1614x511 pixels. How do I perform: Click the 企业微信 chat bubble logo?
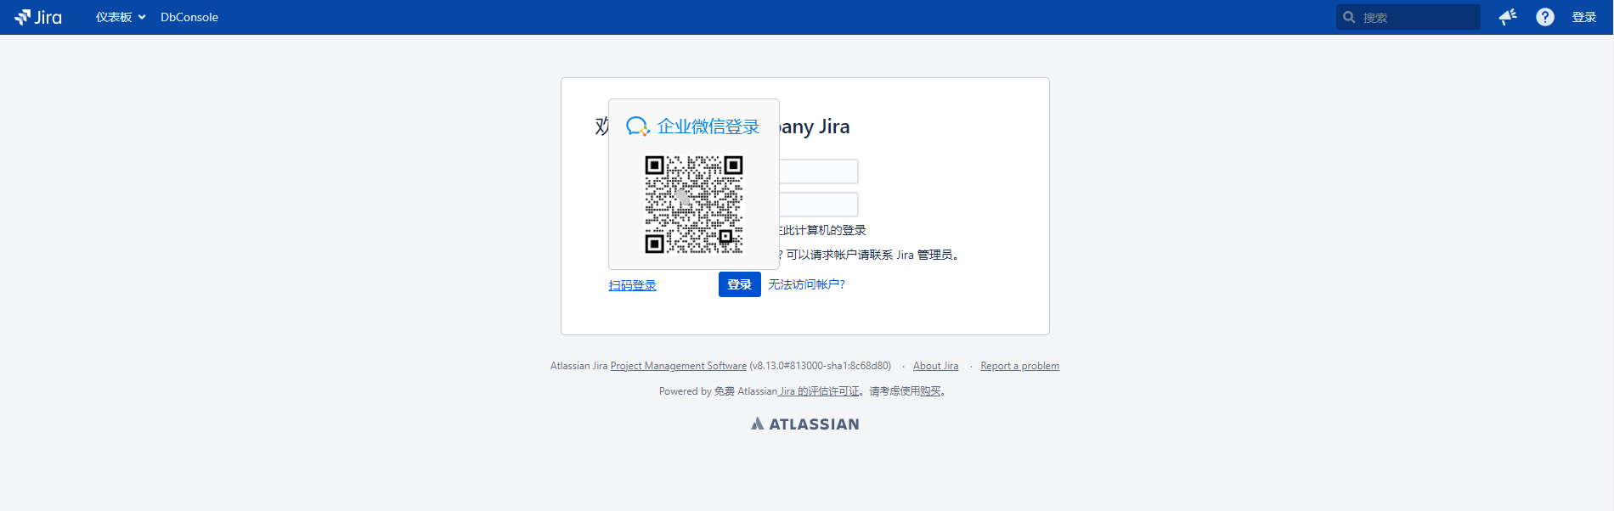tap(637, 126)
